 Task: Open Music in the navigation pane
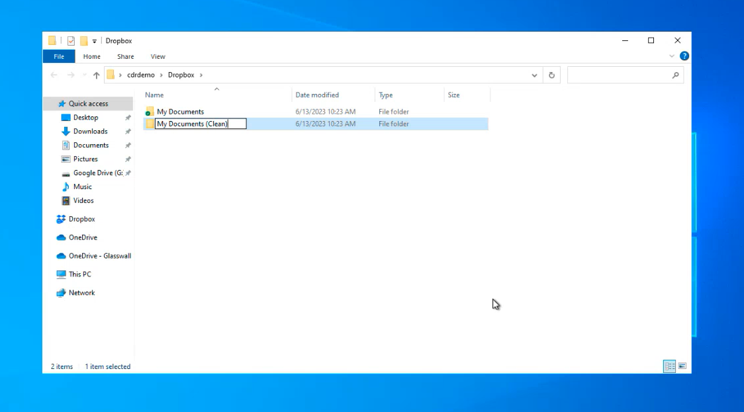82,186
